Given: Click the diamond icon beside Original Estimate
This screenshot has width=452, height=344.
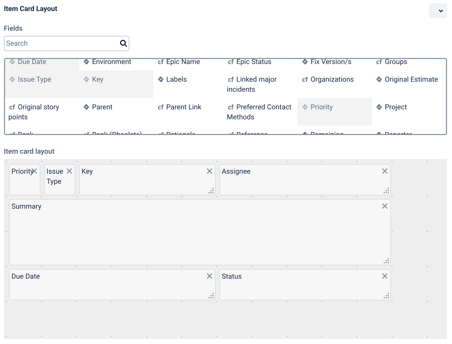Looking at the screenshot, I should click(379, 79).
